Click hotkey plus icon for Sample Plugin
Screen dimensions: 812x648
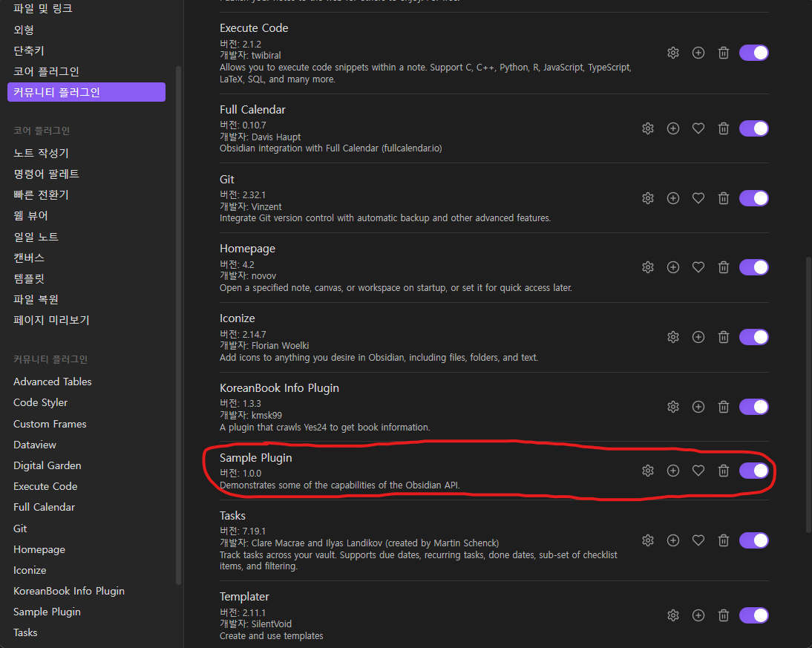pos(672,471)
